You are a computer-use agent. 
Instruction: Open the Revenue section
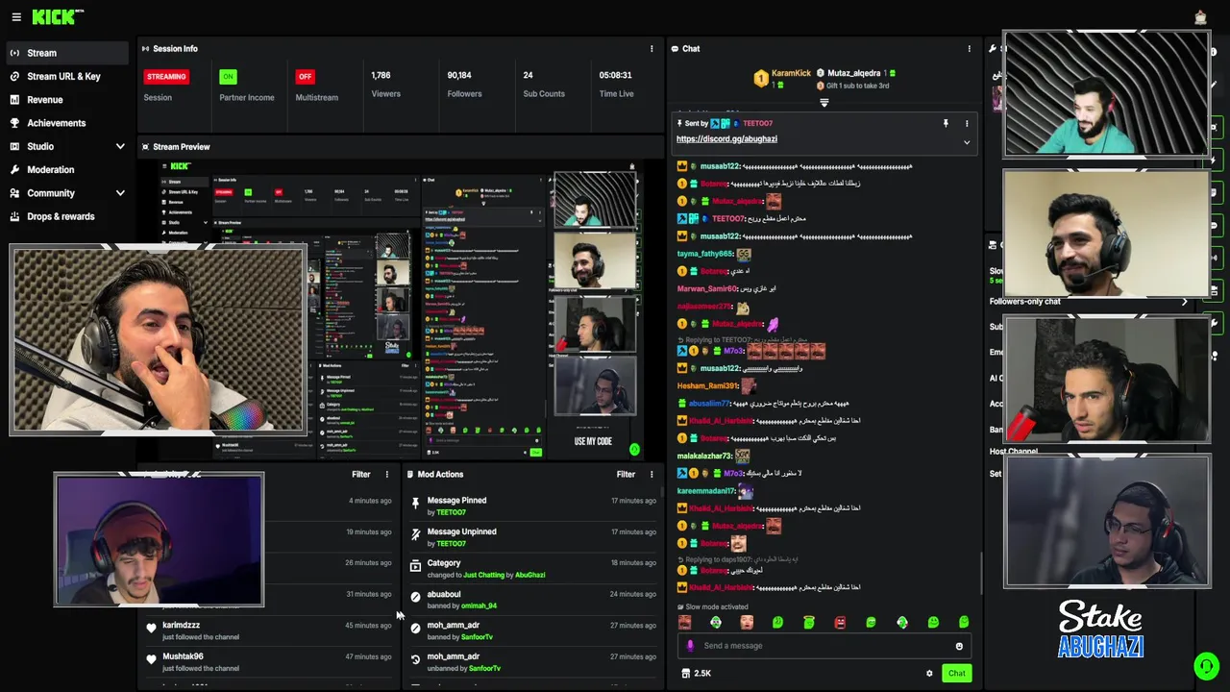coord(45,100)
